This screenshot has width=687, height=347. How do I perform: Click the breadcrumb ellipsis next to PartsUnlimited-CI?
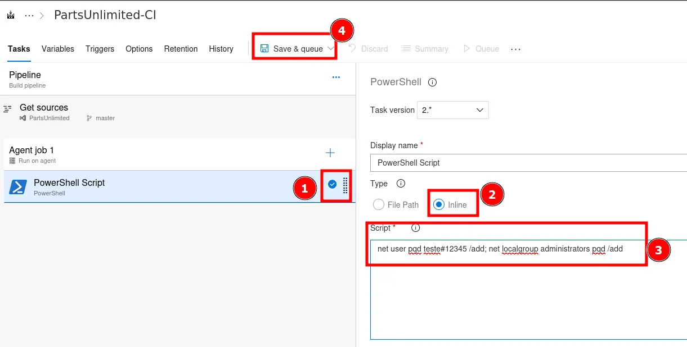click(x=29, y=16)
